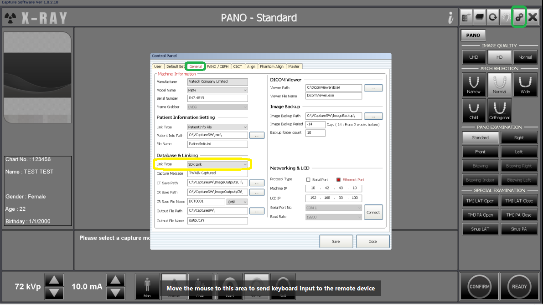Screen dimensions: 543x305
Task: Toggle the Ethernet Port checkbox
Action: tap(338, 179)
